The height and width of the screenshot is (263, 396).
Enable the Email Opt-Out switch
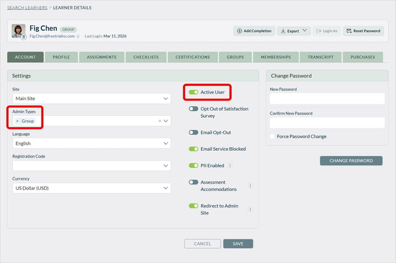coord(193,132)
